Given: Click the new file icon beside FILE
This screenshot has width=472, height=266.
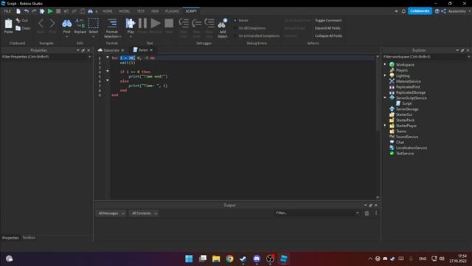Looking at the screenshot, I should (18, 11).
